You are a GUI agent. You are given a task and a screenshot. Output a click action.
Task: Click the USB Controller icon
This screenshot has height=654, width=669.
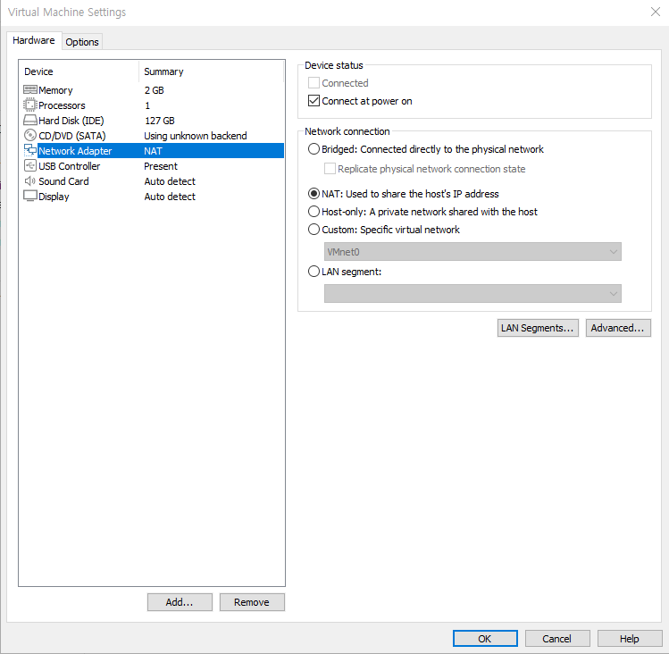coord(29,165)
